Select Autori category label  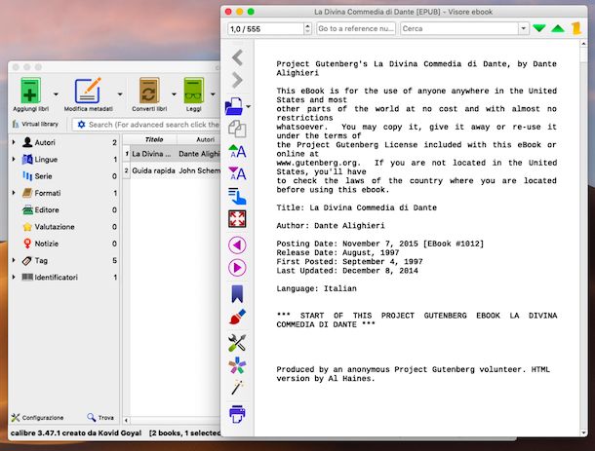tap(45, 142)
